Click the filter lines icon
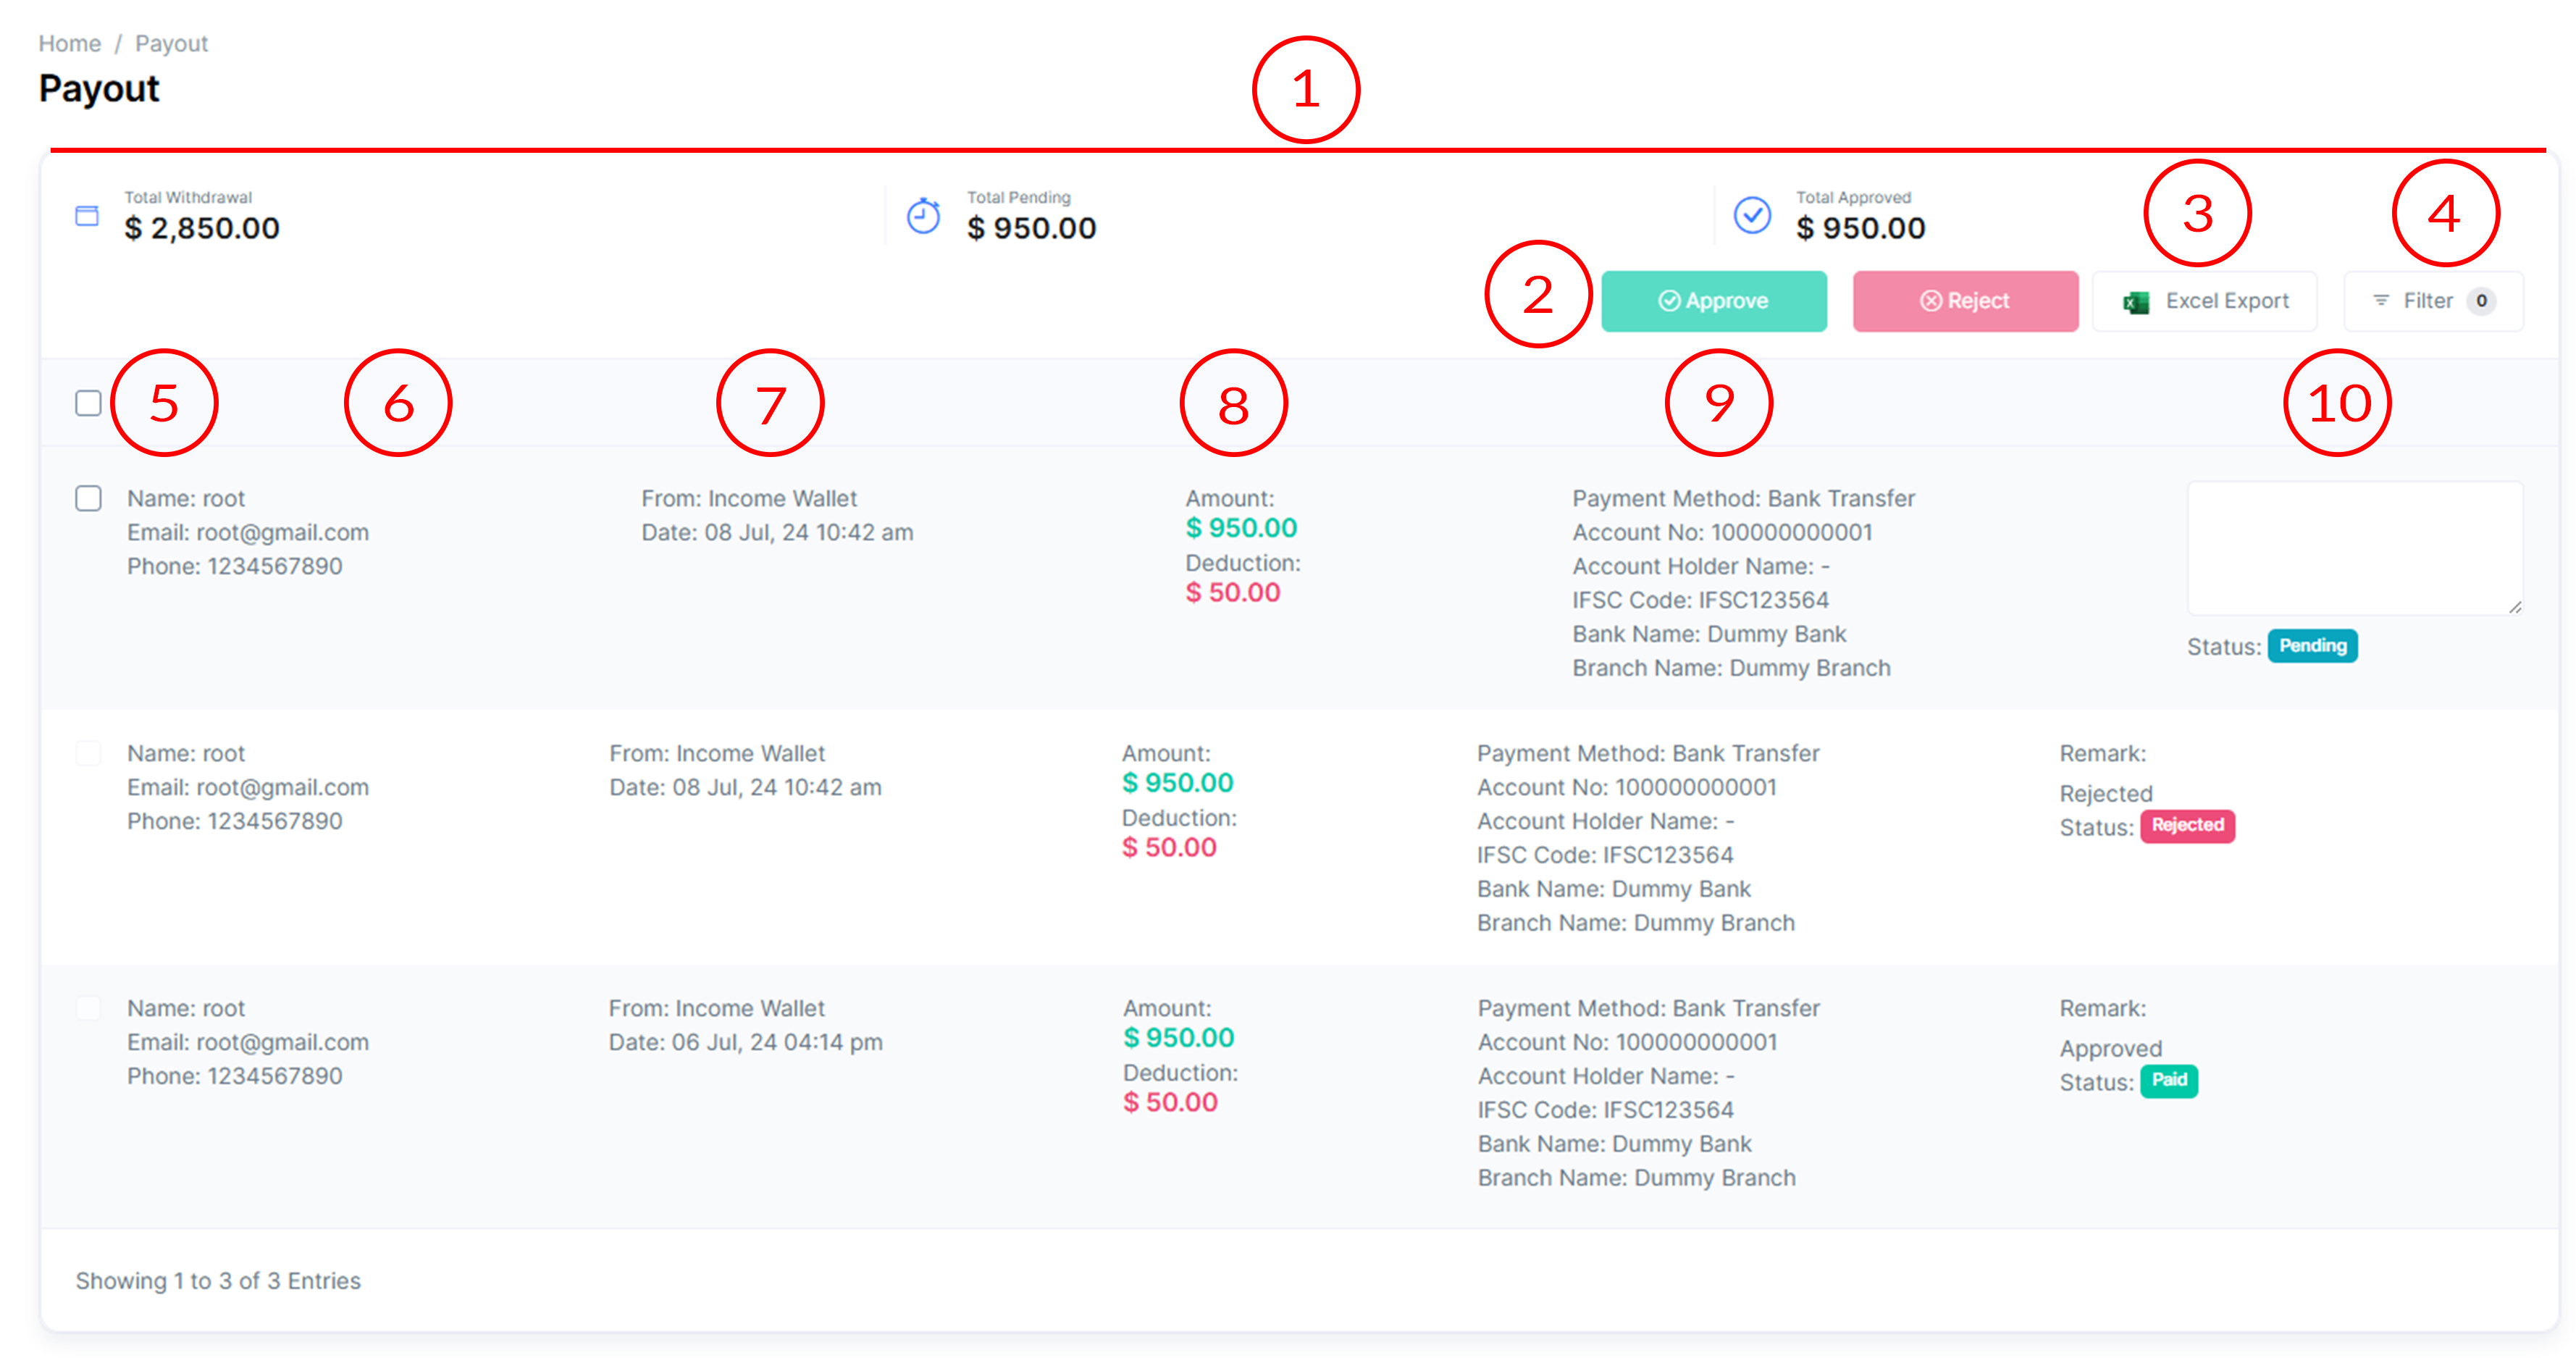Viewport: 2576px width, 1358px height. click(2381, 301)
